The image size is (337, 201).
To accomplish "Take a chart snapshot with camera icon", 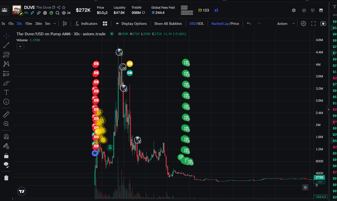I will pyautogui.click(x=323, y=24).
